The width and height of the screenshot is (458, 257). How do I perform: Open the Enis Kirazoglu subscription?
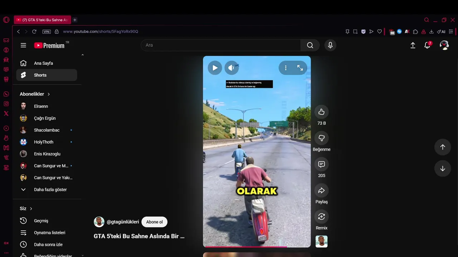[x=47, y=154]
